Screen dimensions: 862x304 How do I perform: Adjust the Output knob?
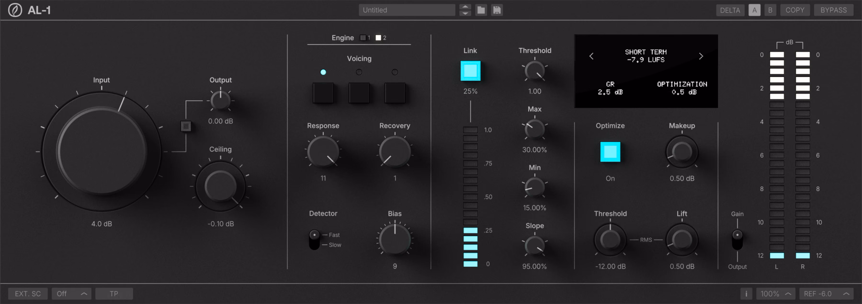pos(220,100)
